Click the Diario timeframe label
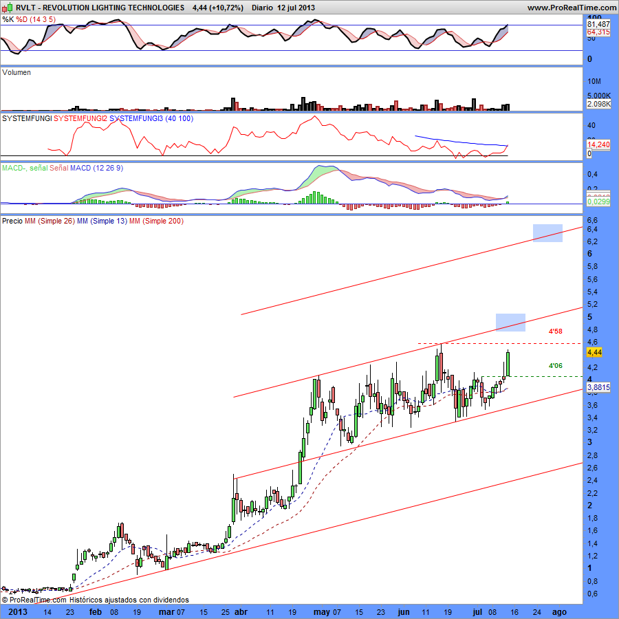This screenshot has height=619, width=619. (262, 8)
